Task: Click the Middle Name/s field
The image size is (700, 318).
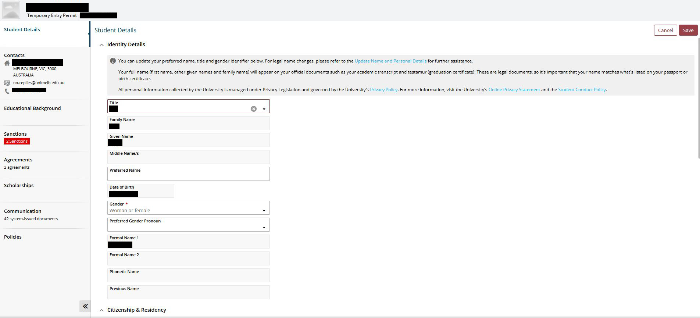Action: [188, 157]
